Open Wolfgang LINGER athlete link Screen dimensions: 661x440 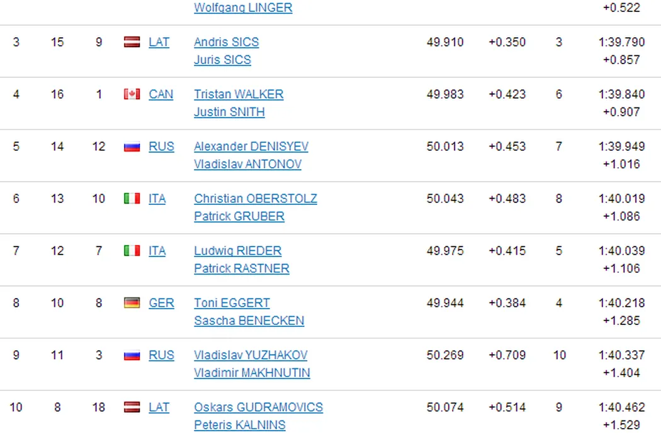point(242,8)
